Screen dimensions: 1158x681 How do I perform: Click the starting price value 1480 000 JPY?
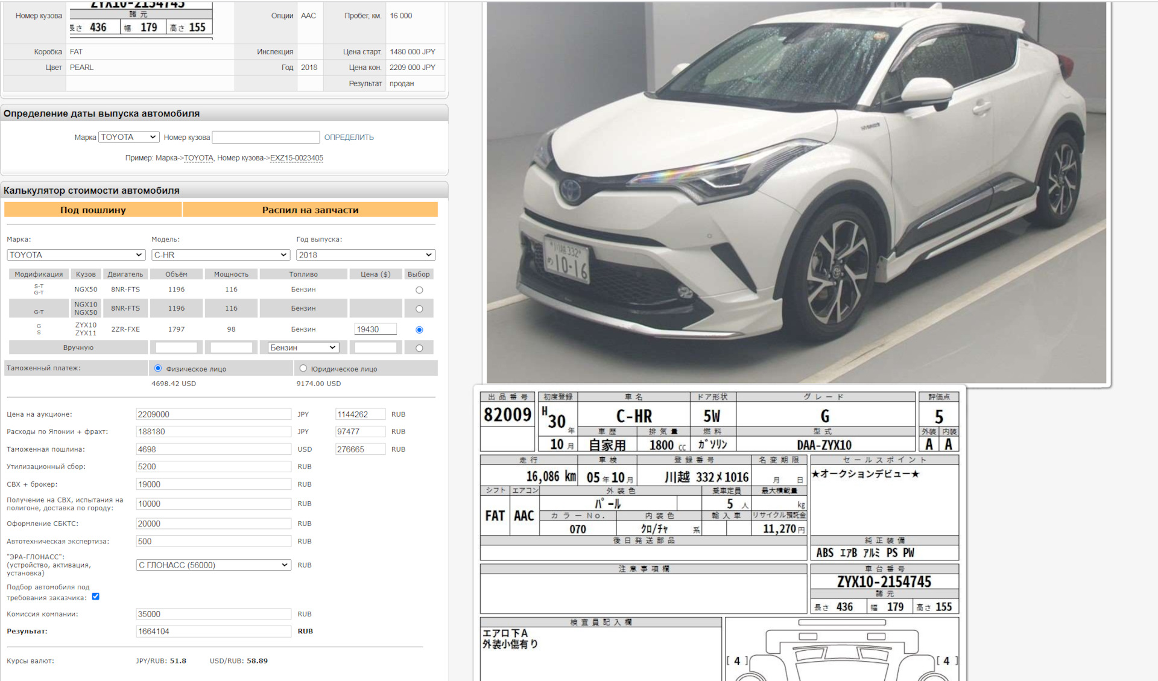(413, 52)
